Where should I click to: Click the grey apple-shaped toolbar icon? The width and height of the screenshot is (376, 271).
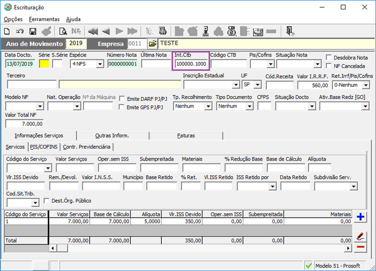[192, 31]
